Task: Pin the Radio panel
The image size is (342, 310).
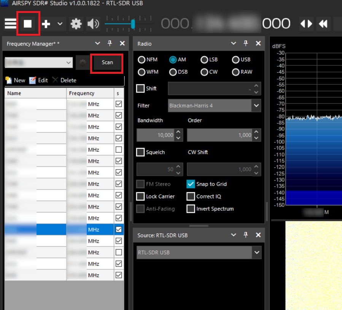Action: pos(246,43)
